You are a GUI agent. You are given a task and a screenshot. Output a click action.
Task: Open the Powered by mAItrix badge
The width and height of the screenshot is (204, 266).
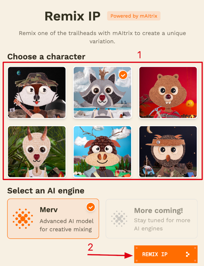click(x=134, y=16)
